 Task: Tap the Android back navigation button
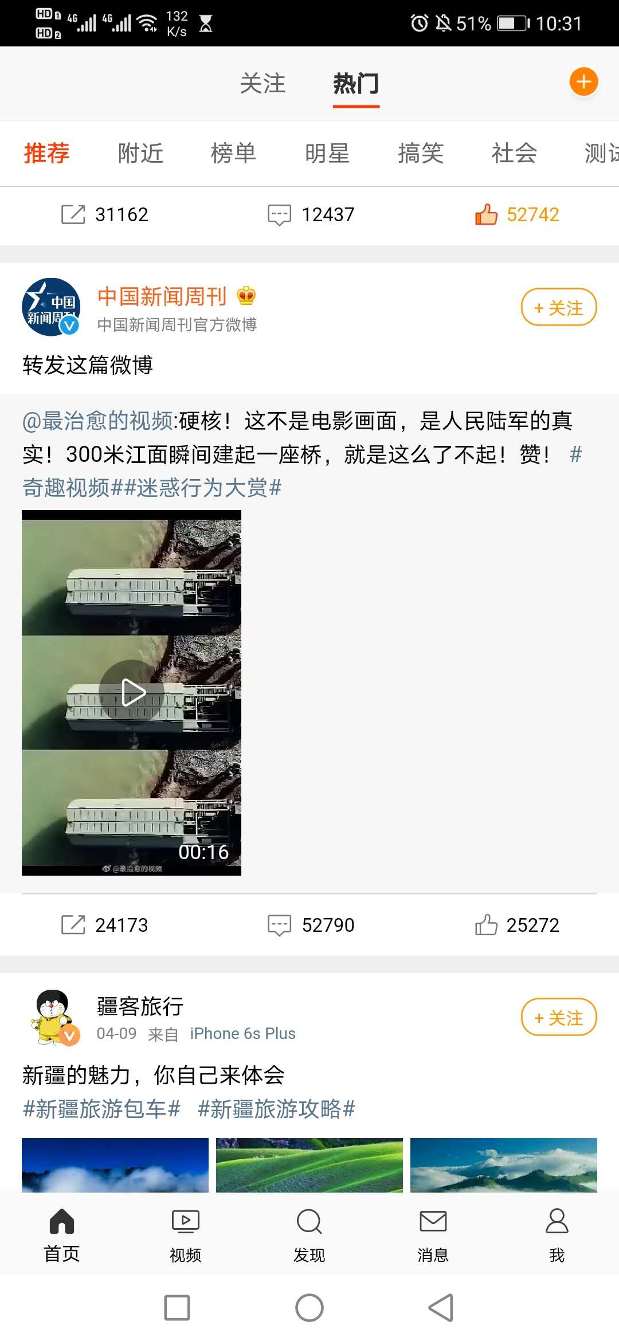pos(441,1307)
